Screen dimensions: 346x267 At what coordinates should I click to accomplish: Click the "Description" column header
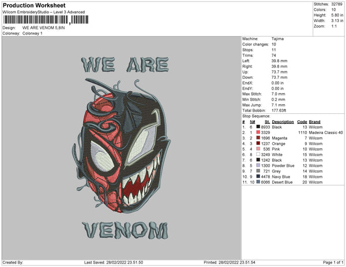283,122
